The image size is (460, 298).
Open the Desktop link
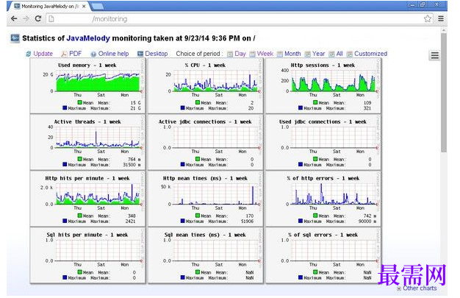(x=156, y=54)
